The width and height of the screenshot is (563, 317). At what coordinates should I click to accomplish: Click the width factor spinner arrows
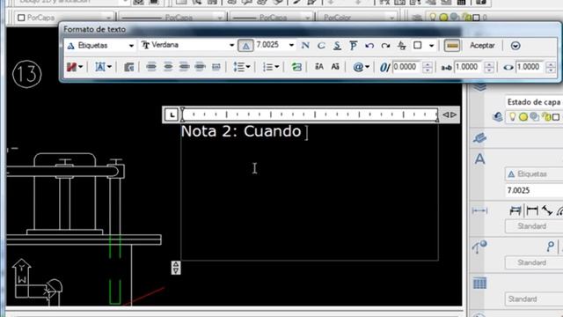pos(551,67)
